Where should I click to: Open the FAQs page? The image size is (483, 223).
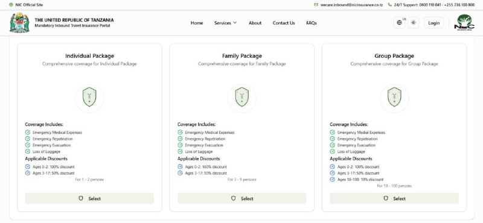click(312, 23)
